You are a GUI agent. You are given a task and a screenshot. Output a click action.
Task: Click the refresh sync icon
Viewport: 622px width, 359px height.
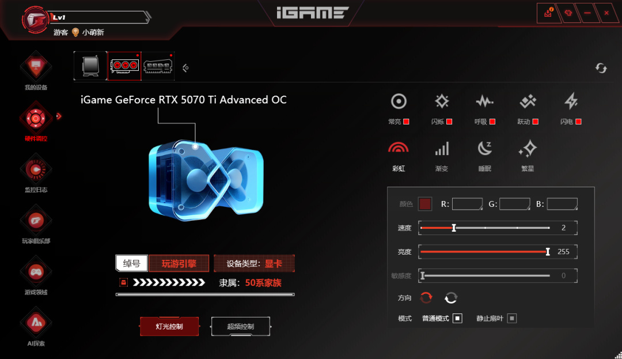pyautogui.click(x=601, y=68)
